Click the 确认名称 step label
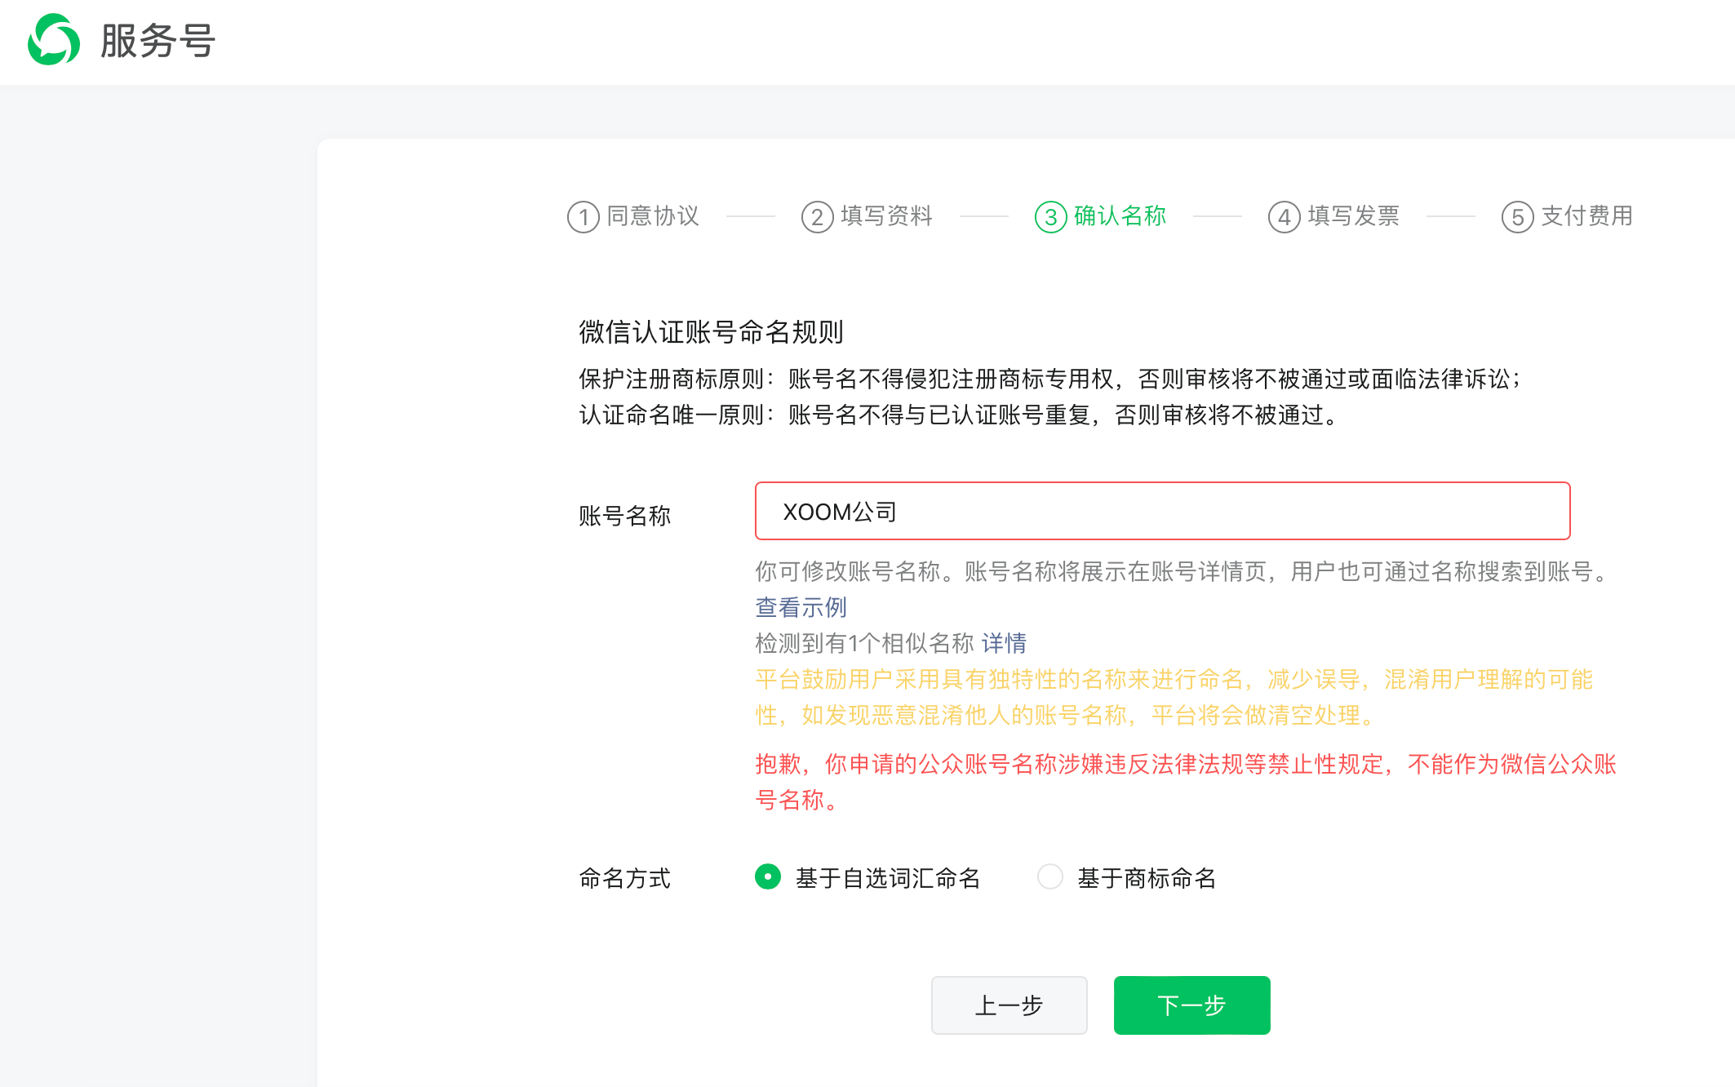The image size is (1735, 1087). click(x=1120, y=216)
